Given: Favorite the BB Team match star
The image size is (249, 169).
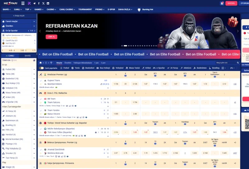Looking at the screenshot, I should point(41,102).
